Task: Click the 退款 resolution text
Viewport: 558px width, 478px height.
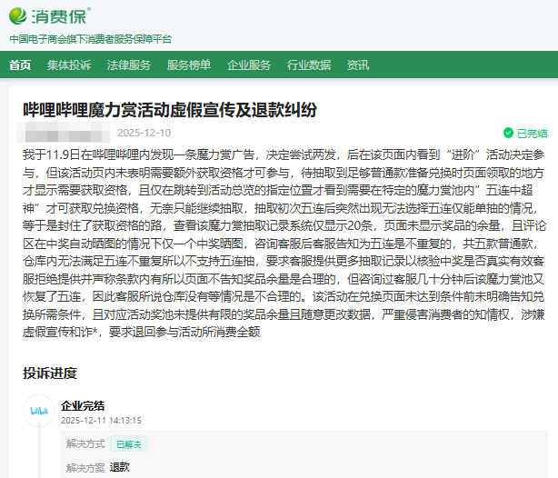Action: (x=120, y=467)
